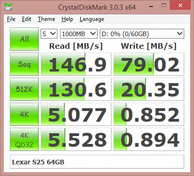Minimize the CrystalDiskMark window
This screenshot has width=194, height=176.
click(151, 6)
